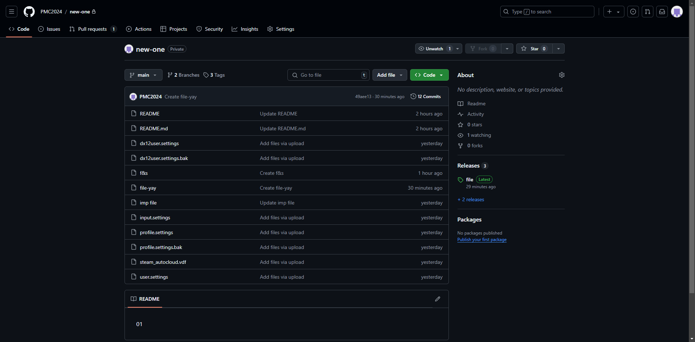Open the 12 Commits history link

point(426,97)
